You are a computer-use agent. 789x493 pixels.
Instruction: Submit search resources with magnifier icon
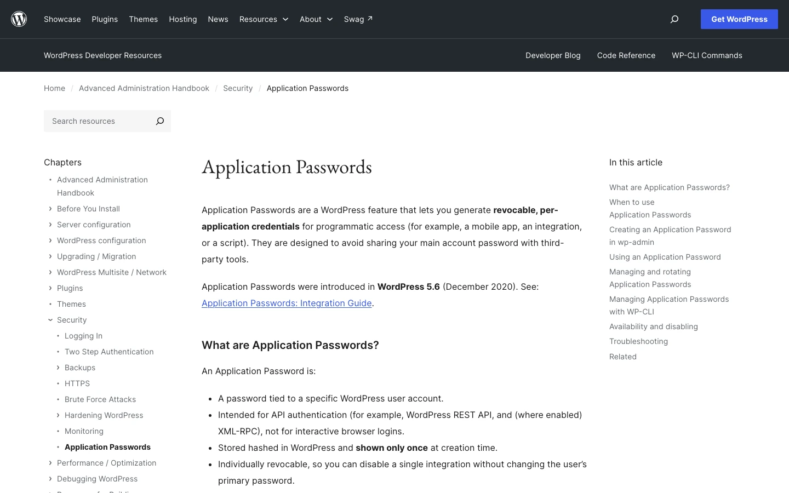pos(160,121)
